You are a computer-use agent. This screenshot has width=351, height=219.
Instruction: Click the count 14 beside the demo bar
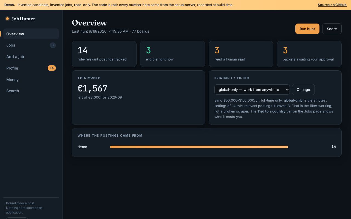(333, 147)
